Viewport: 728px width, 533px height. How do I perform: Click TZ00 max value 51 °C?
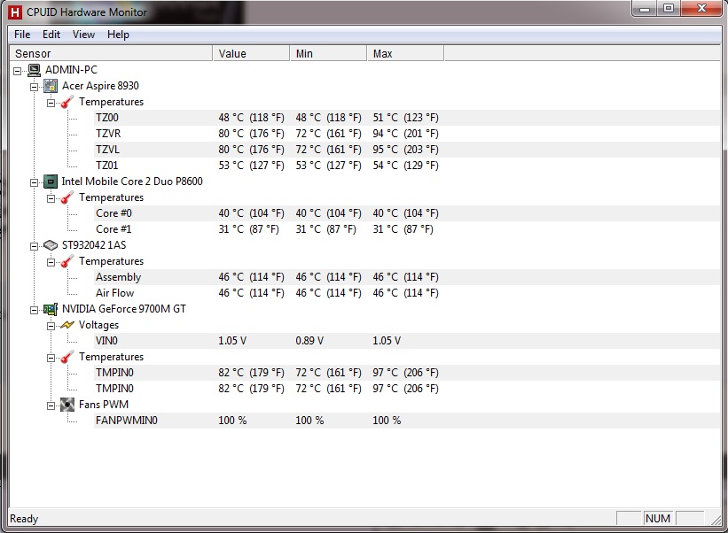pyautogui.click(x=405, y=118)
